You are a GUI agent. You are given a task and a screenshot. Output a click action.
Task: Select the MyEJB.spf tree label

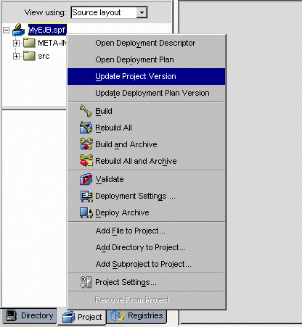coord(47,30)
